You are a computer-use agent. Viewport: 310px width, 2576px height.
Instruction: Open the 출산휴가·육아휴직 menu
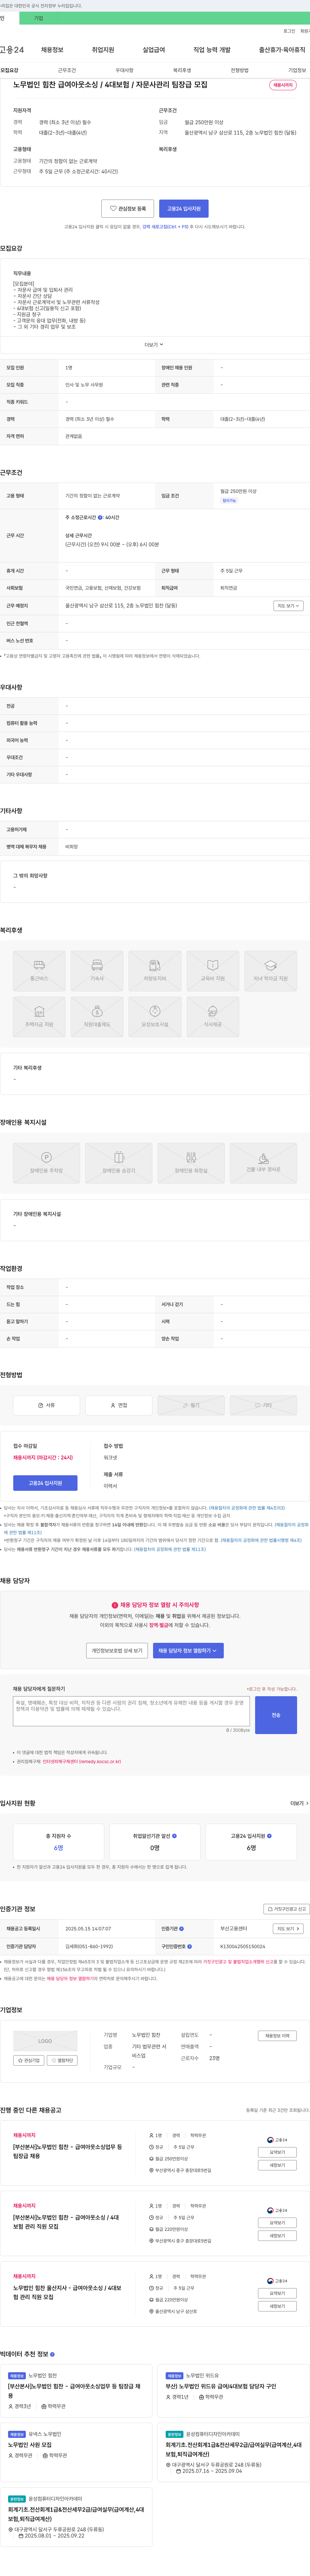[x=282, y=50]
